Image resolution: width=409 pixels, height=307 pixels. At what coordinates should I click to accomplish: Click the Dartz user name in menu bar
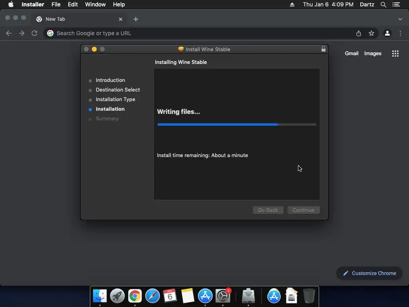(367, 4)
